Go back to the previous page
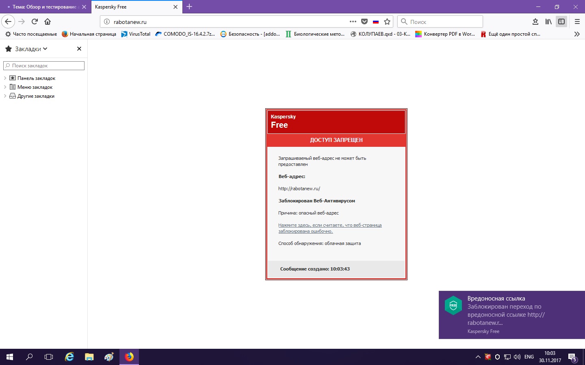Viewport: 585px width, 365px height. pos(8,21)
